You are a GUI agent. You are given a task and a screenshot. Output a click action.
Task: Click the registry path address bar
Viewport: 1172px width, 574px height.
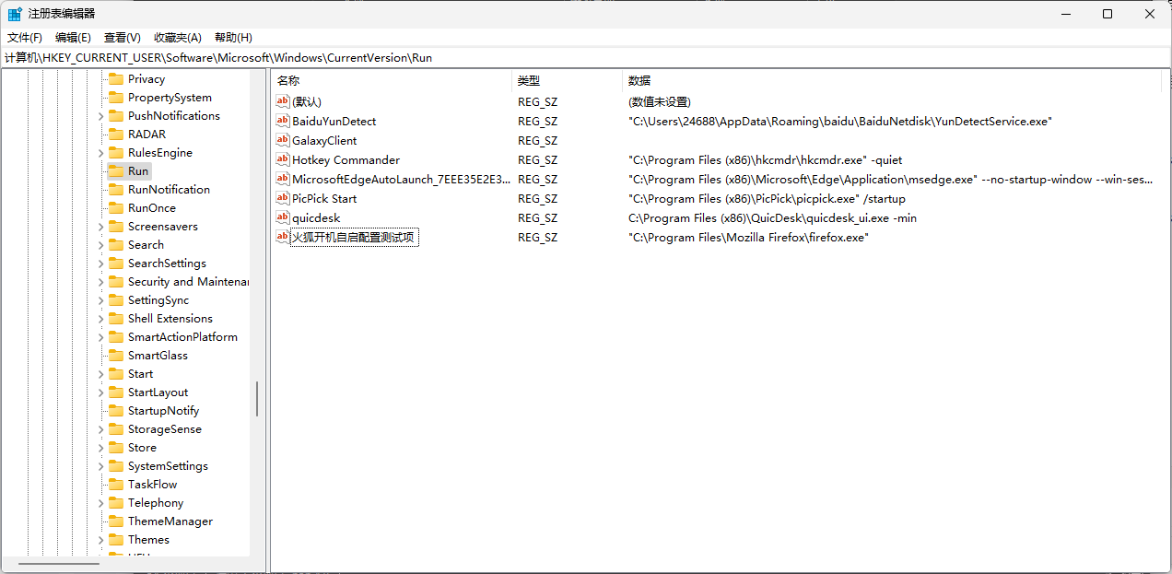586,57
